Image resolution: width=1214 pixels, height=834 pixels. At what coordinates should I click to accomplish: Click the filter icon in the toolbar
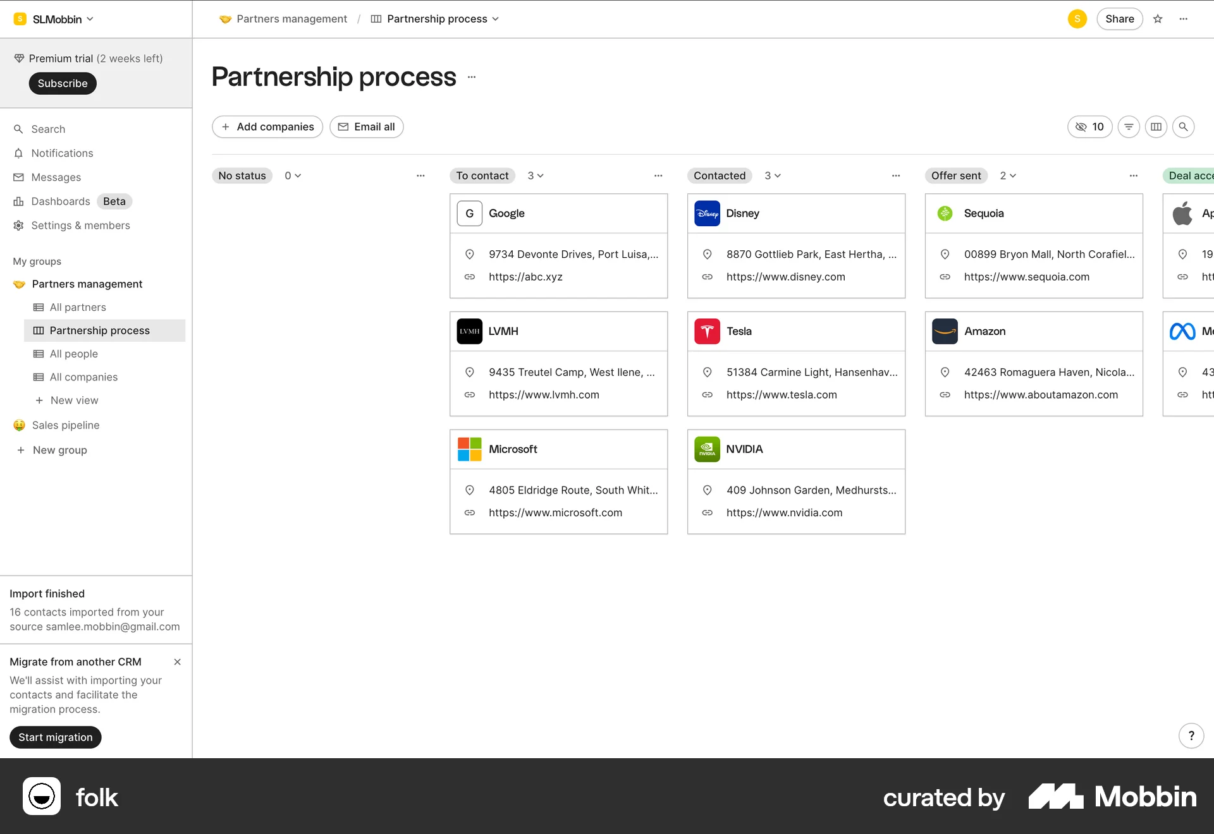pos(1129,127)
